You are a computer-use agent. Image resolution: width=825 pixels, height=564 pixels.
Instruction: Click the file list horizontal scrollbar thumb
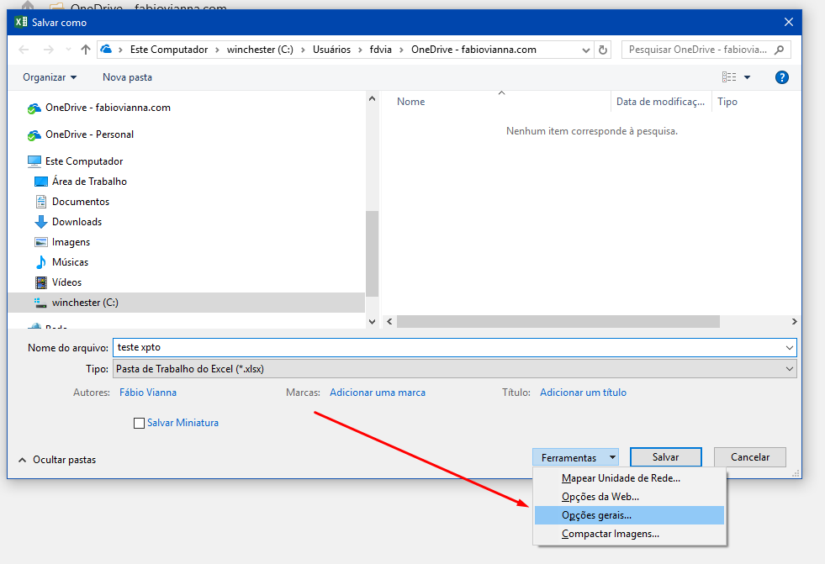click(x=558, y=321)
